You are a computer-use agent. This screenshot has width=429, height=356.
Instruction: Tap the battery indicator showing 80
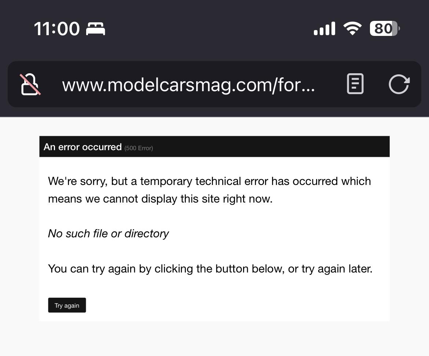[x=385, y=29]
